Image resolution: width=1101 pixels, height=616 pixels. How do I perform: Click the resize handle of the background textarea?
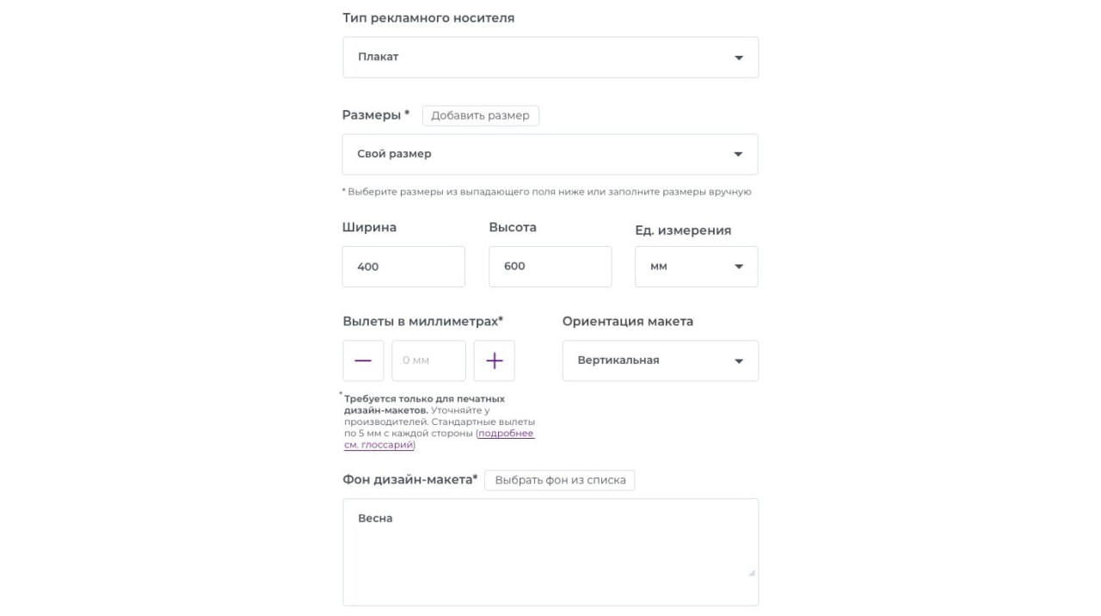coord(751,572)
